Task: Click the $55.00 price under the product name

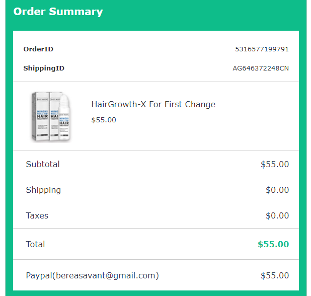Action: 104,120
